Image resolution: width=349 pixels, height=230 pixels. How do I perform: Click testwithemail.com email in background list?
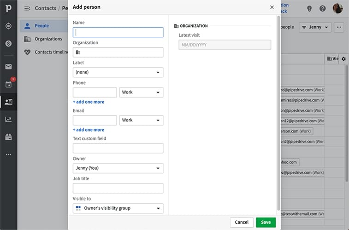pos(302,214)
